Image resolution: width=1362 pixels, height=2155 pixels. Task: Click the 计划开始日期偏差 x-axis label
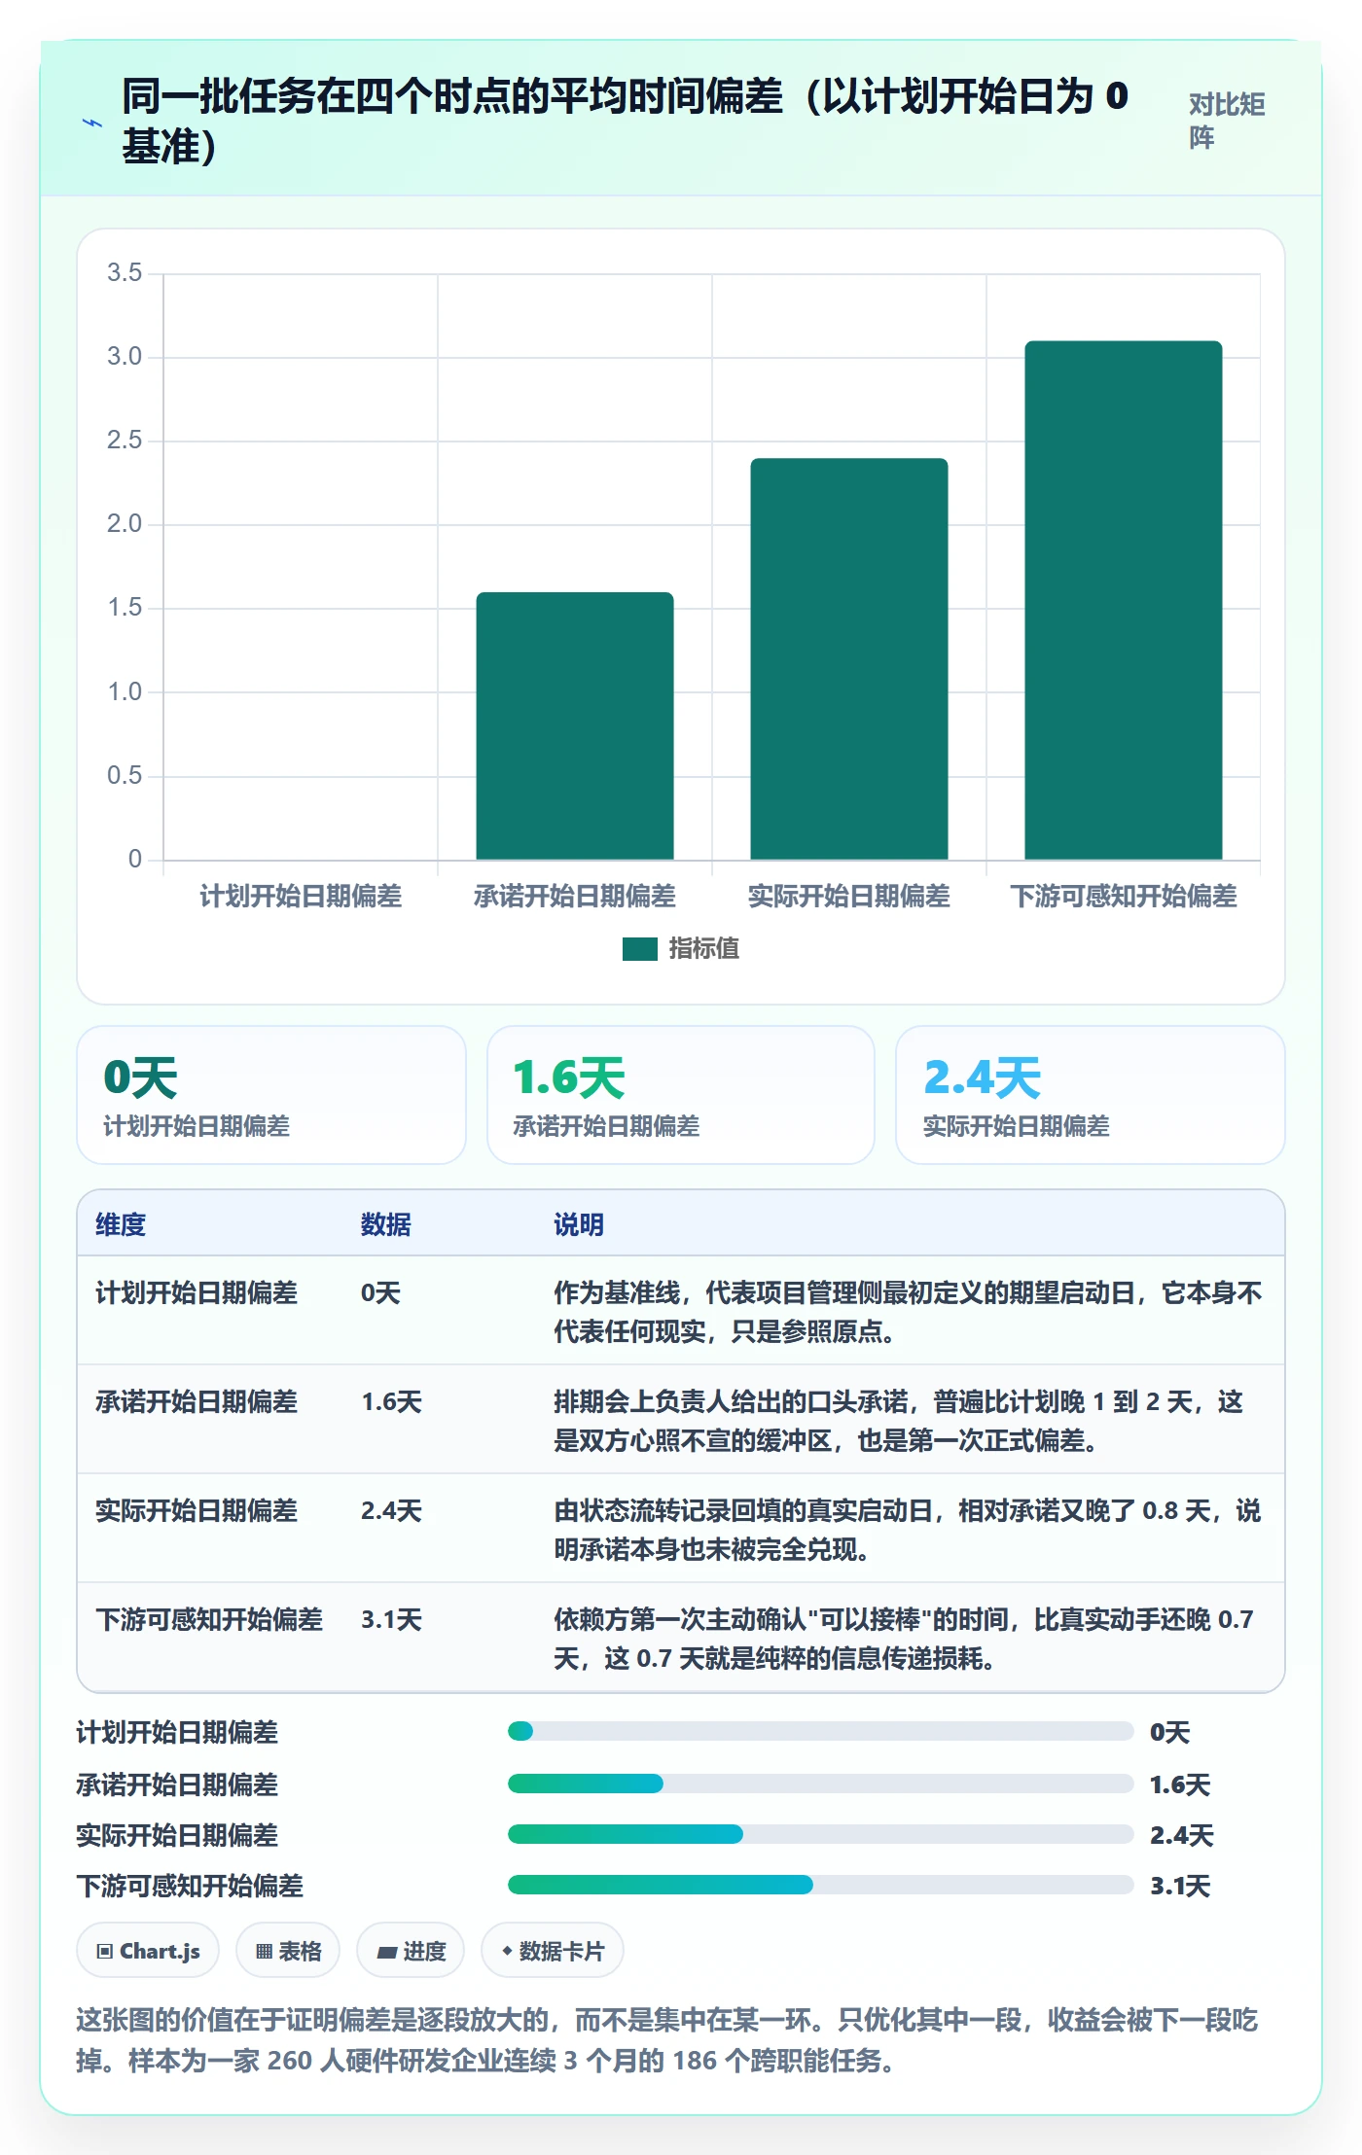click(301, 897)
